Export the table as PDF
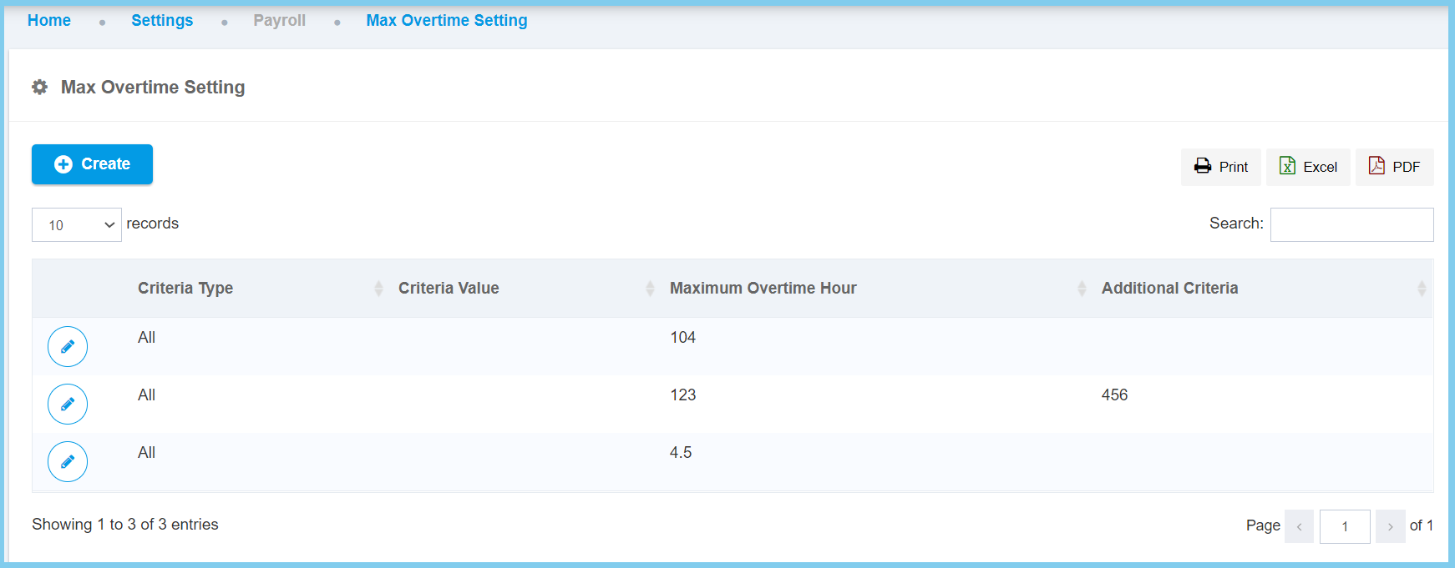The width and height of the screenshot is (1455, 568). pyautogui.click(x=1394, y=167)
